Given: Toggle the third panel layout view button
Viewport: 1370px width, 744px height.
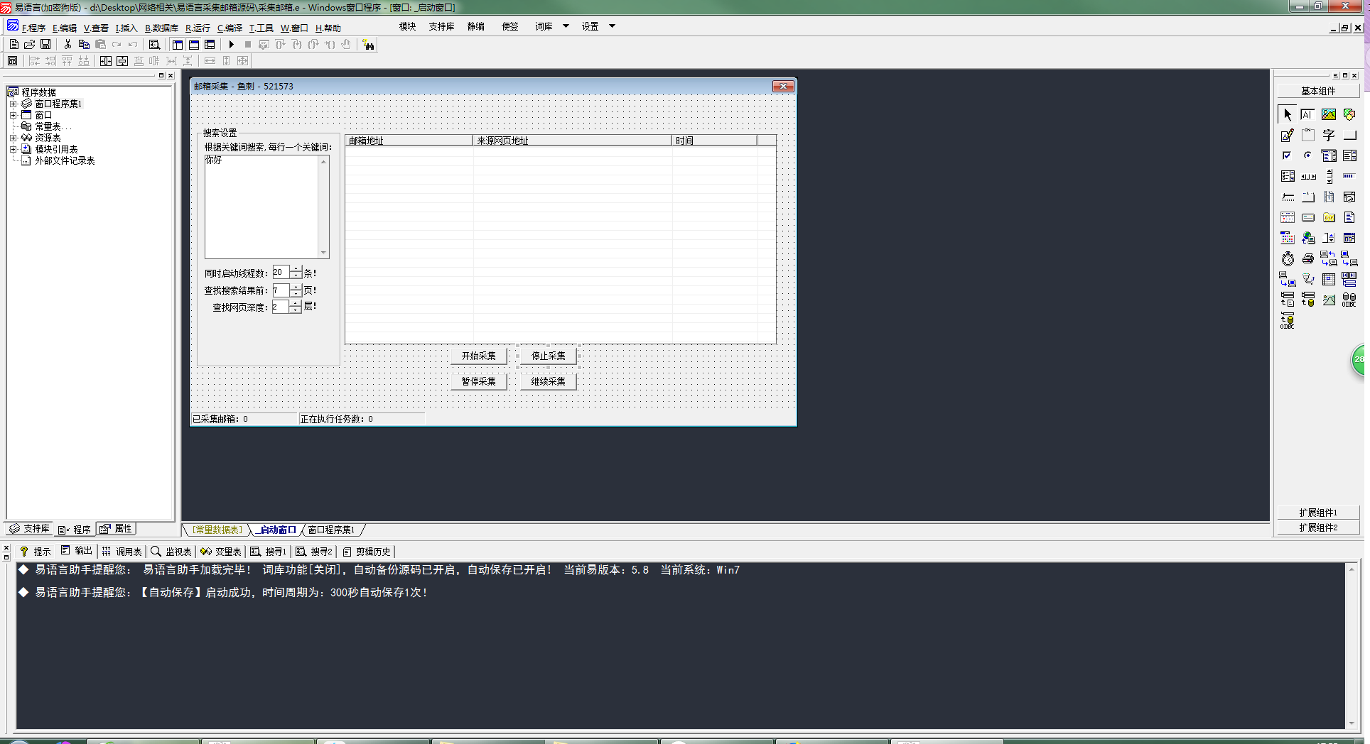Looking at the screenshot, I should pos(210,44).
